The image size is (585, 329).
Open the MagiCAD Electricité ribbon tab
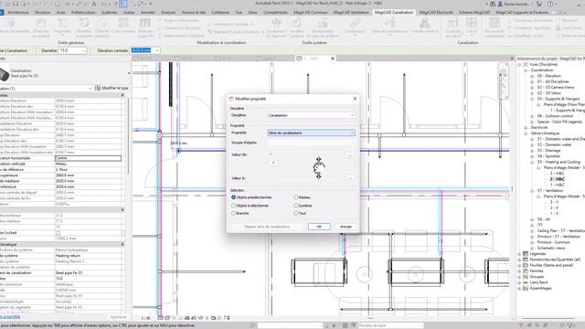435,12
